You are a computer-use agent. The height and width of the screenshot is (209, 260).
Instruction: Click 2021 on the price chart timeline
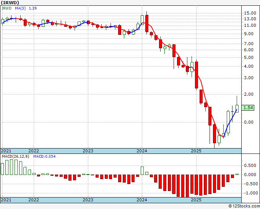[x=6, y=151]
